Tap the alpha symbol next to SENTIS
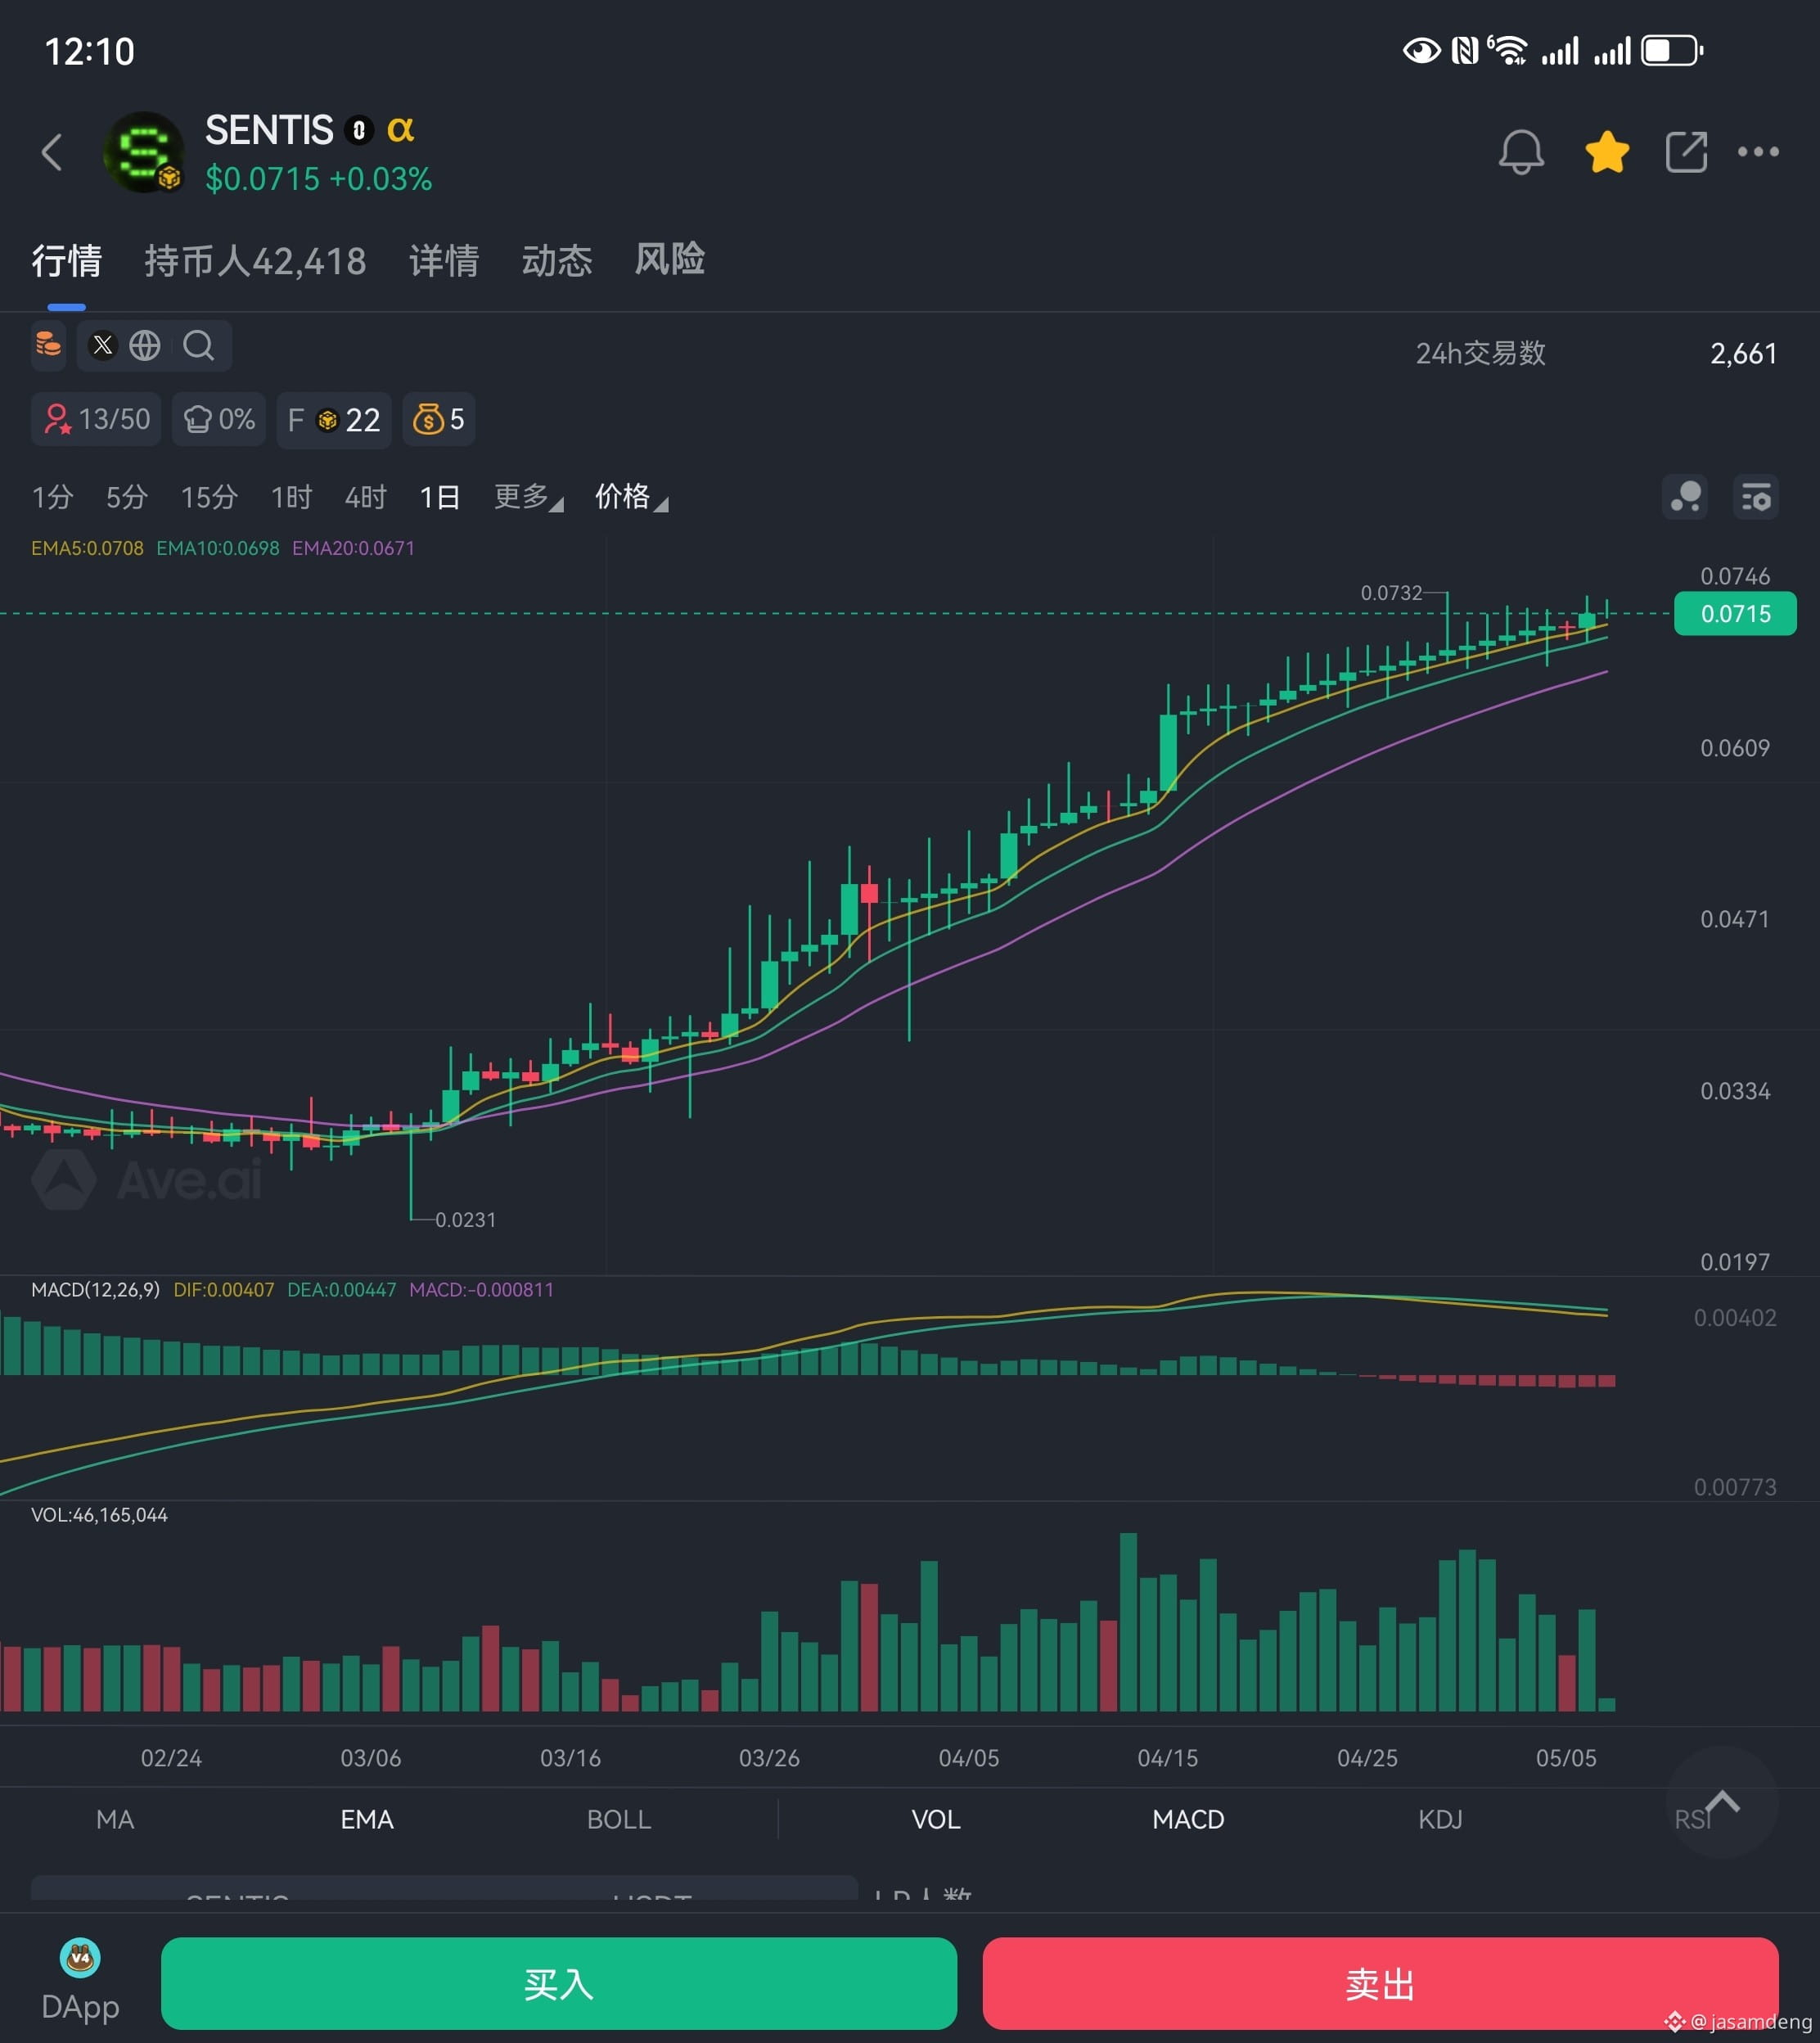 tap(400, 129)
